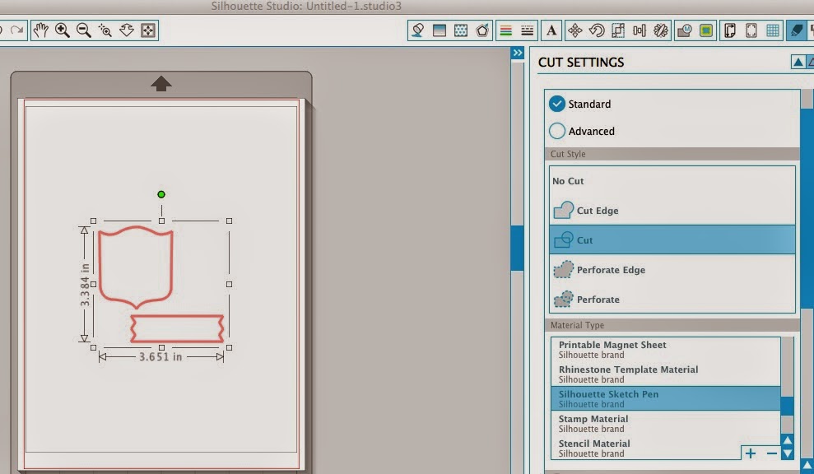This screenshot has height=474, width=814.
Task: Click the Zoom Out magnifier
Action: pos(84,30)
